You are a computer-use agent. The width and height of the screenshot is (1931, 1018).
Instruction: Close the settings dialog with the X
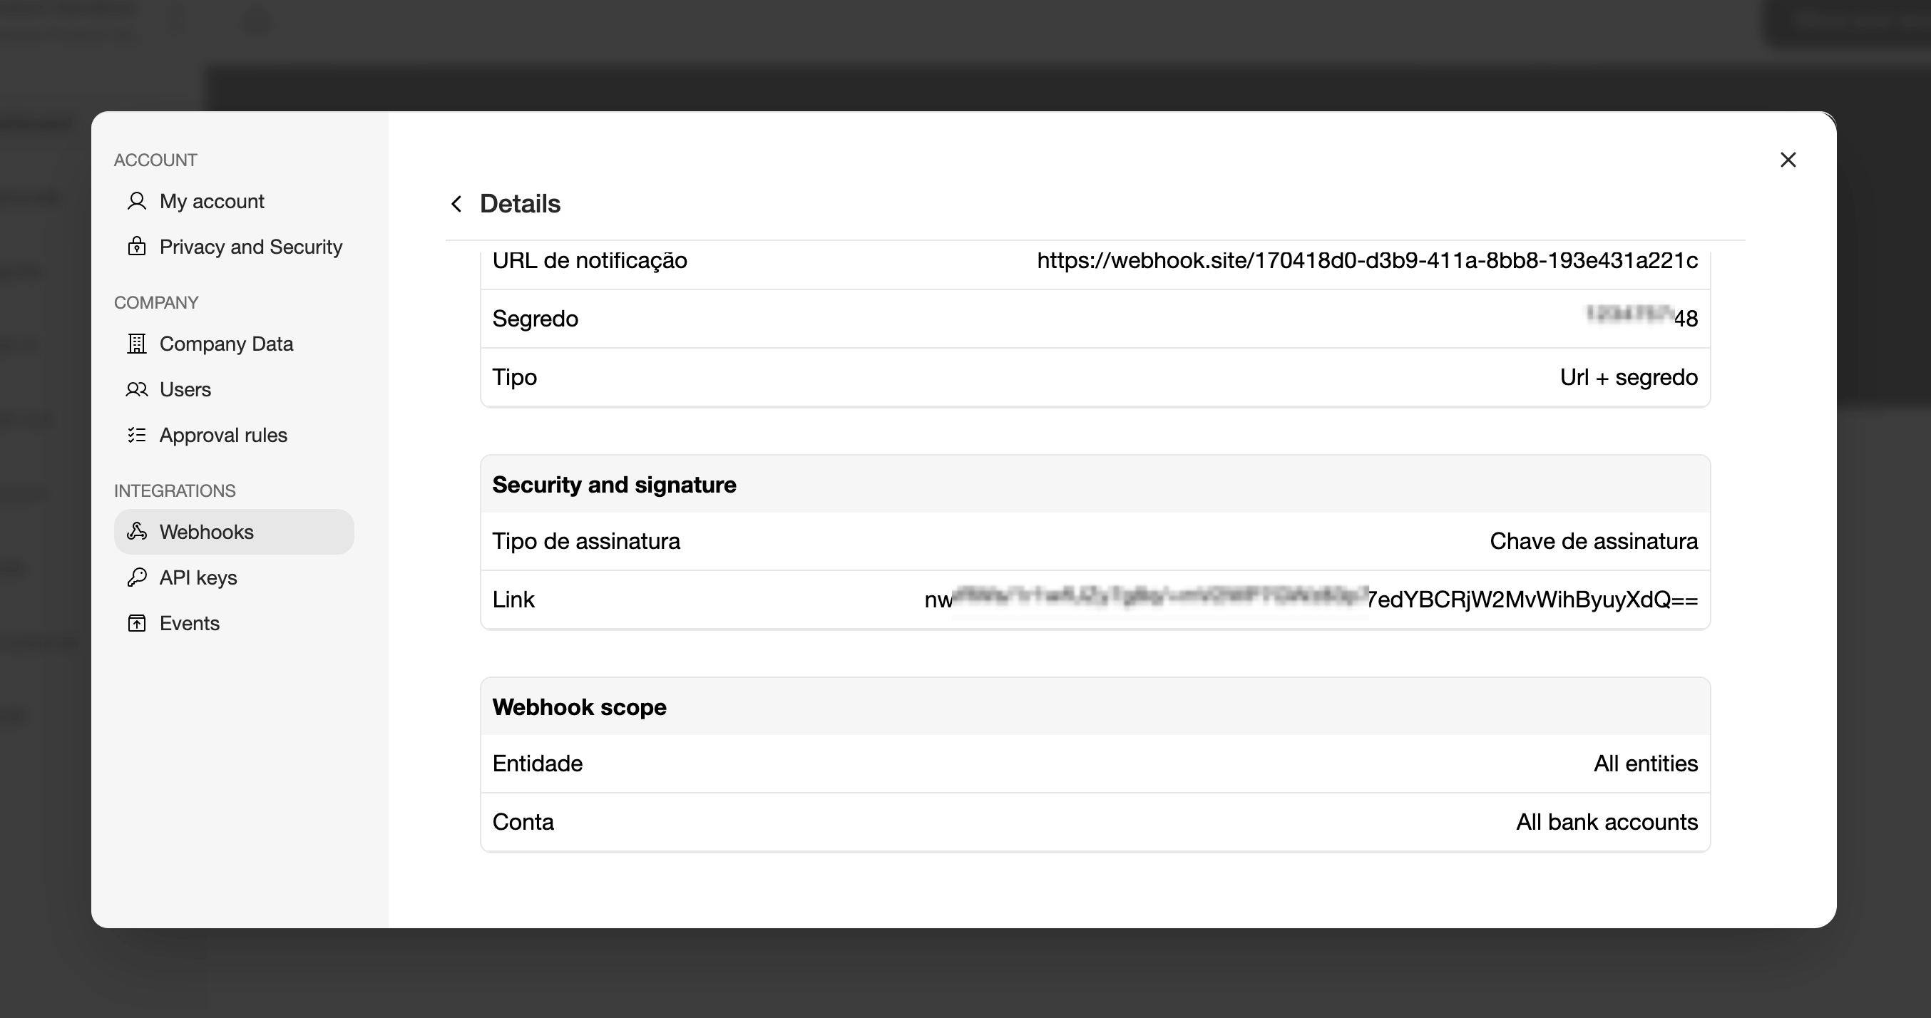tap(1788, 160)
